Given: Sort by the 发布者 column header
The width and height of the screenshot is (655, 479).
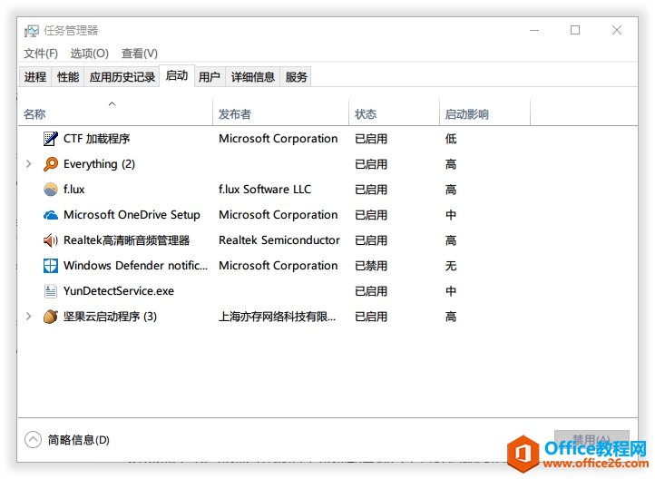Looking at the screenshot, I should (x=280, y=112).
